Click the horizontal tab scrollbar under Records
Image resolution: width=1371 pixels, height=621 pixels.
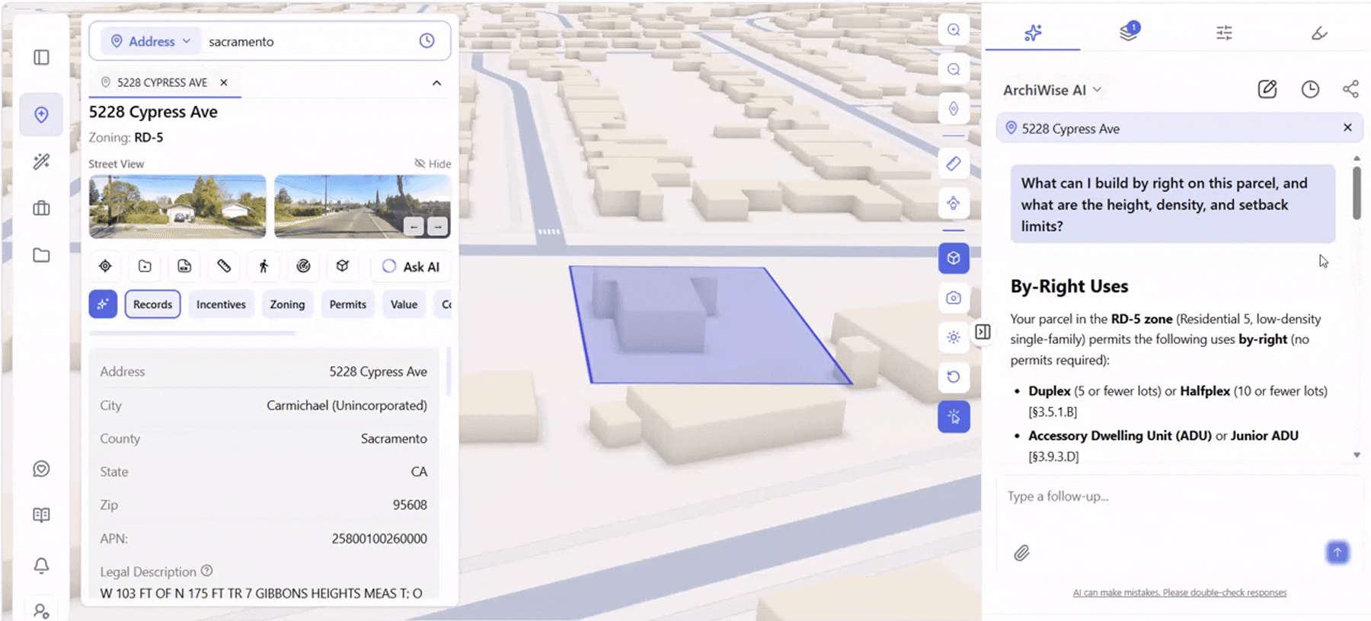(x=192, y=333)
